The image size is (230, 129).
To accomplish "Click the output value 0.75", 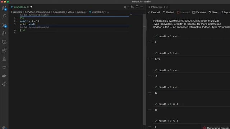I will (x=157, y=59).
